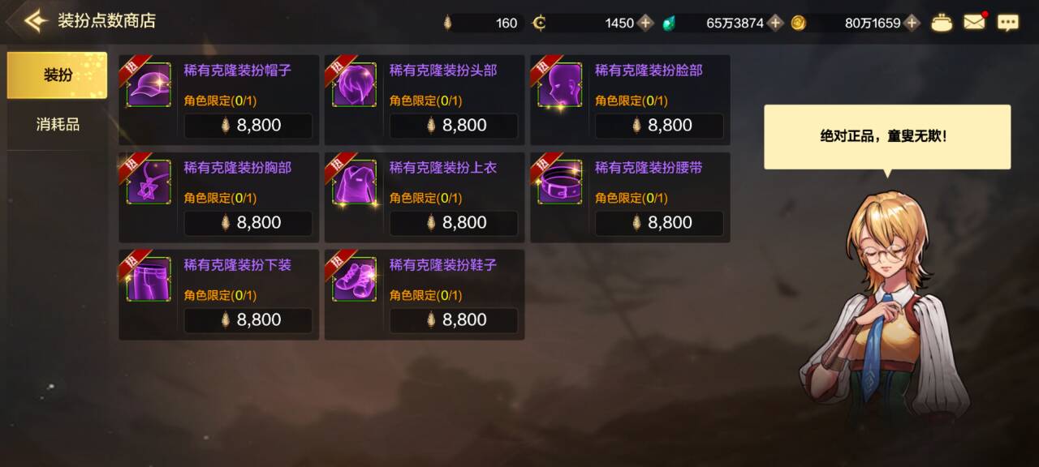Add more gold next to 80万1659
1039x467 pixels.
click(912, 23)
